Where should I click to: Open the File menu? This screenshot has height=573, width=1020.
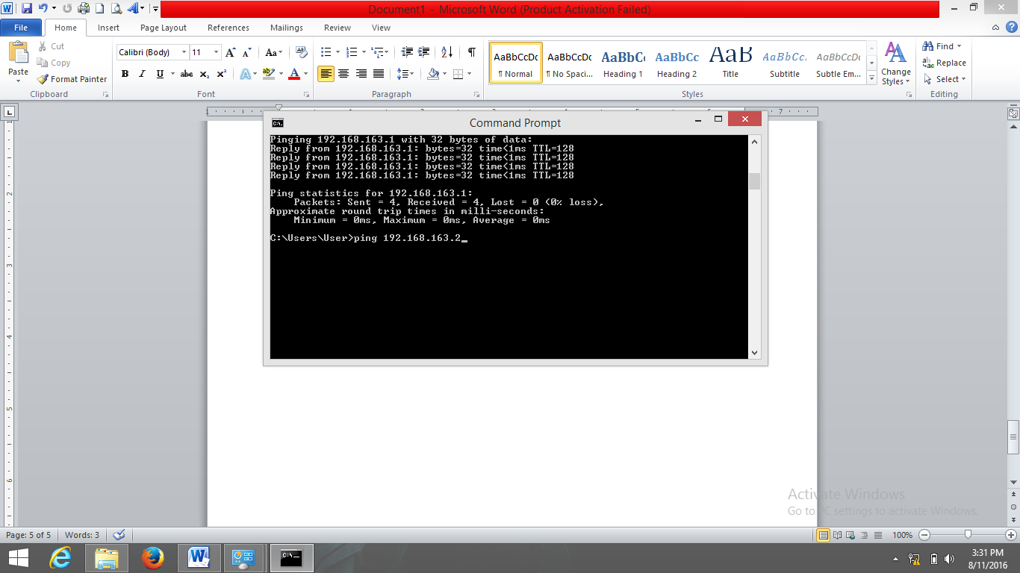(21, 27)
